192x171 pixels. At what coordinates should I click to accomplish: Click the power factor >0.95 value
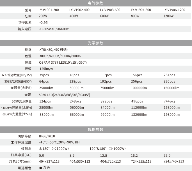coord(43,22)
